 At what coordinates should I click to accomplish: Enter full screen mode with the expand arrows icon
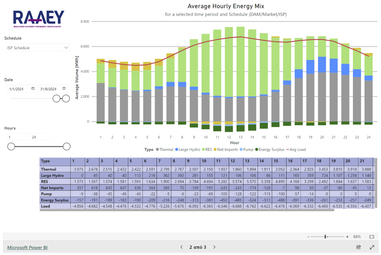click(372, 247)
